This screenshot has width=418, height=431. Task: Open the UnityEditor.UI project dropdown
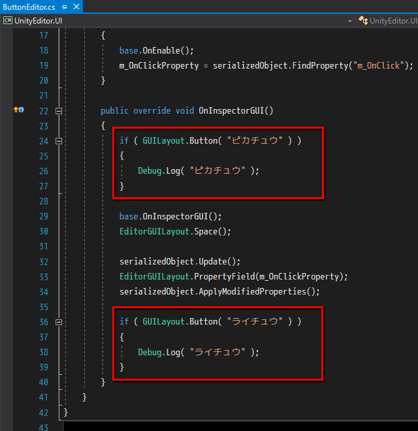[x=350, y=21]
